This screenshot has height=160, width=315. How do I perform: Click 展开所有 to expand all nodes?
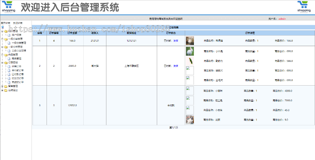6,23
